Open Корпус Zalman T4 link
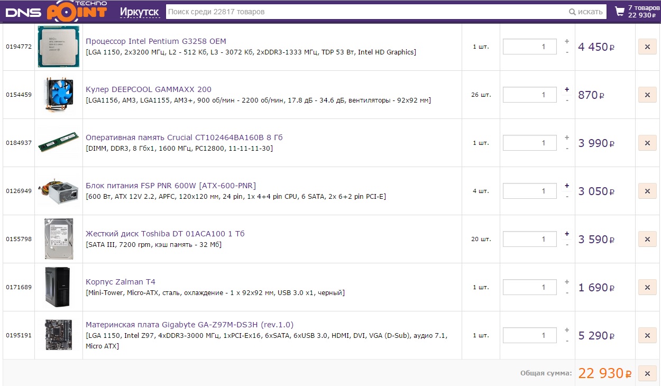 tap(121, 282)
